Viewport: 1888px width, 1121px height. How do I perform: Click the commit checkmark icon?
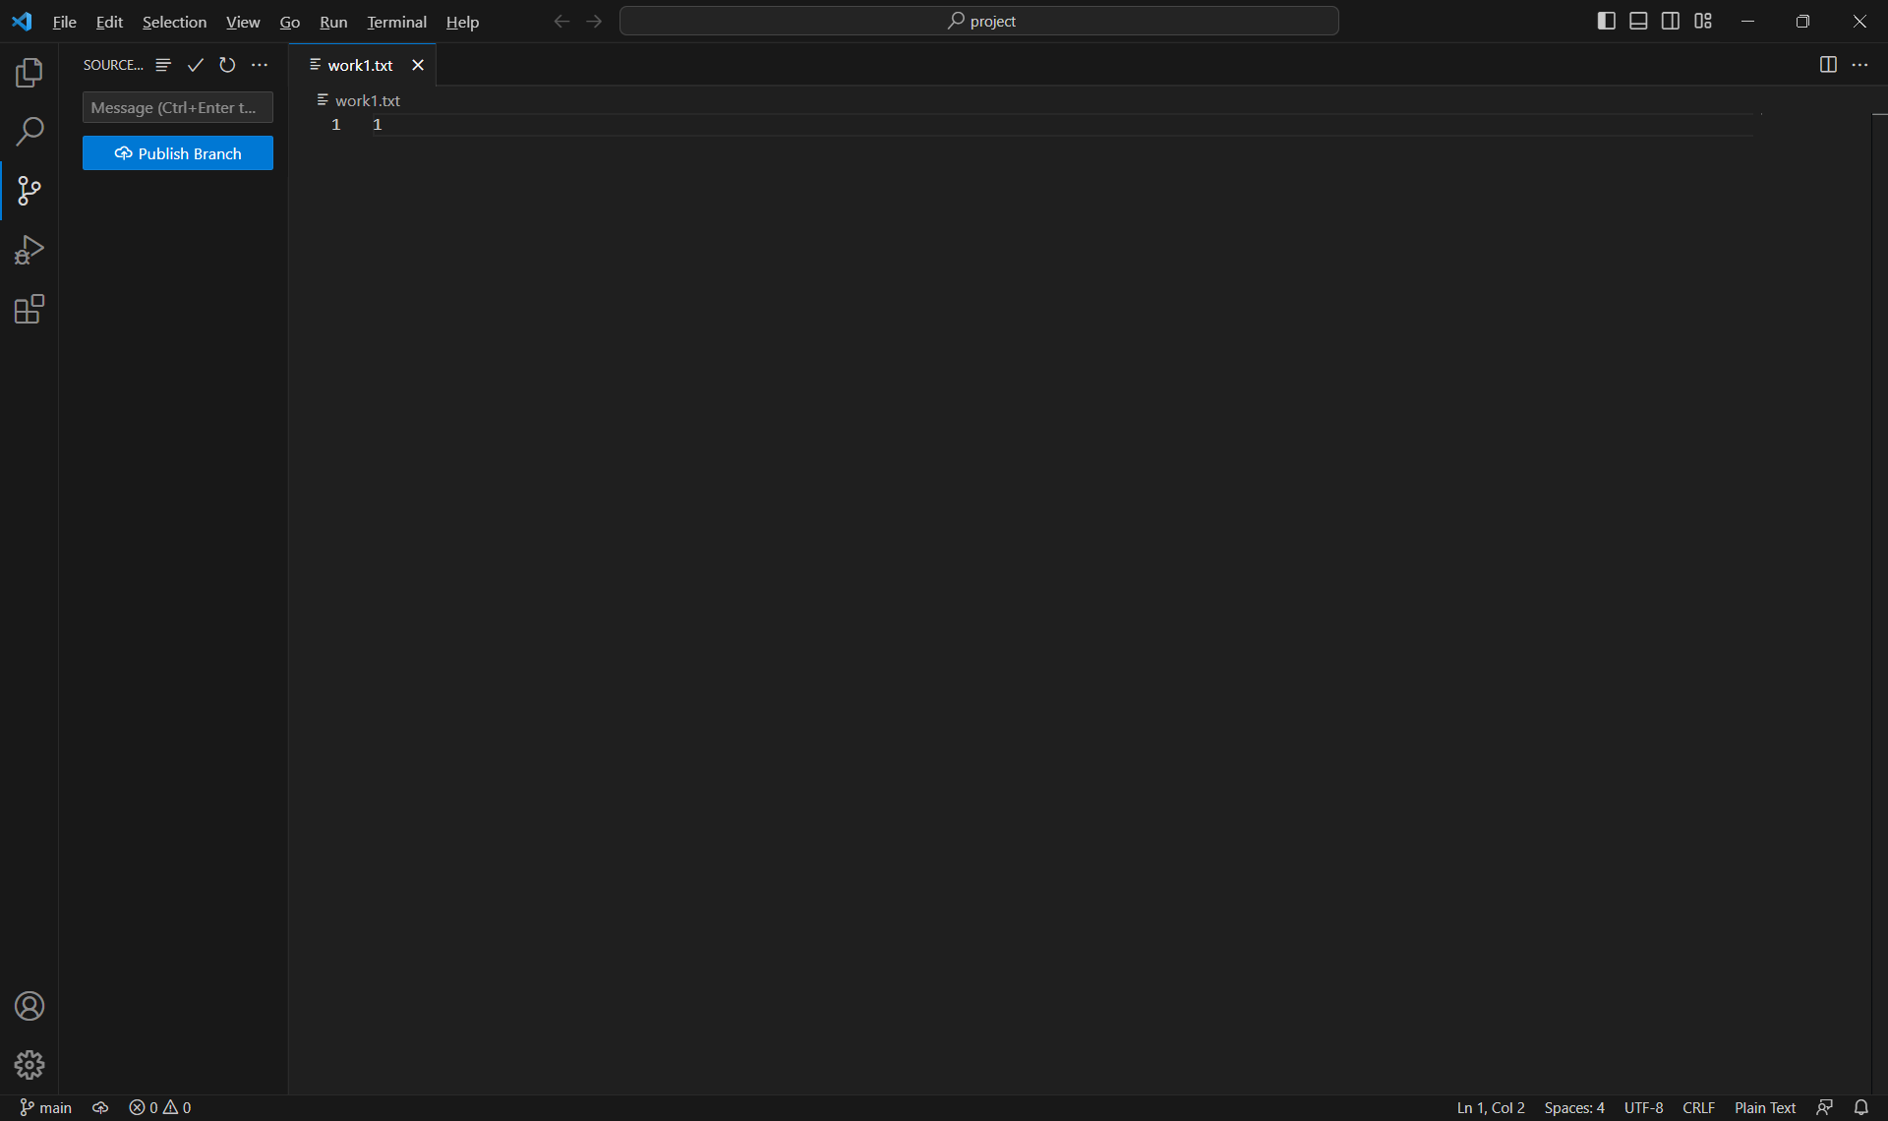(x=196, y=65)
